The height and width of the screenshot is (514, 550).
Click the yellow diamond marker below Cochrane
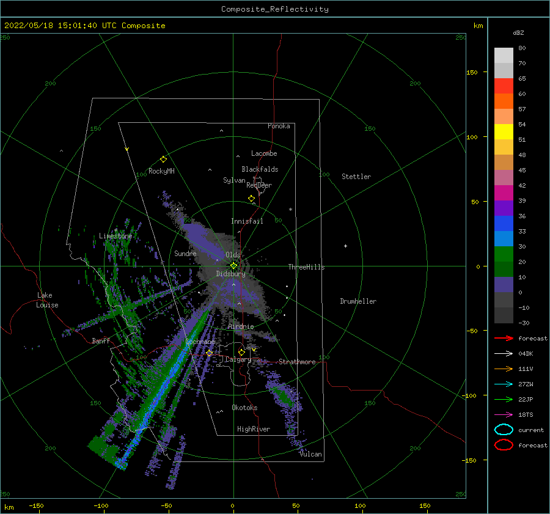[x=210, y=353]
